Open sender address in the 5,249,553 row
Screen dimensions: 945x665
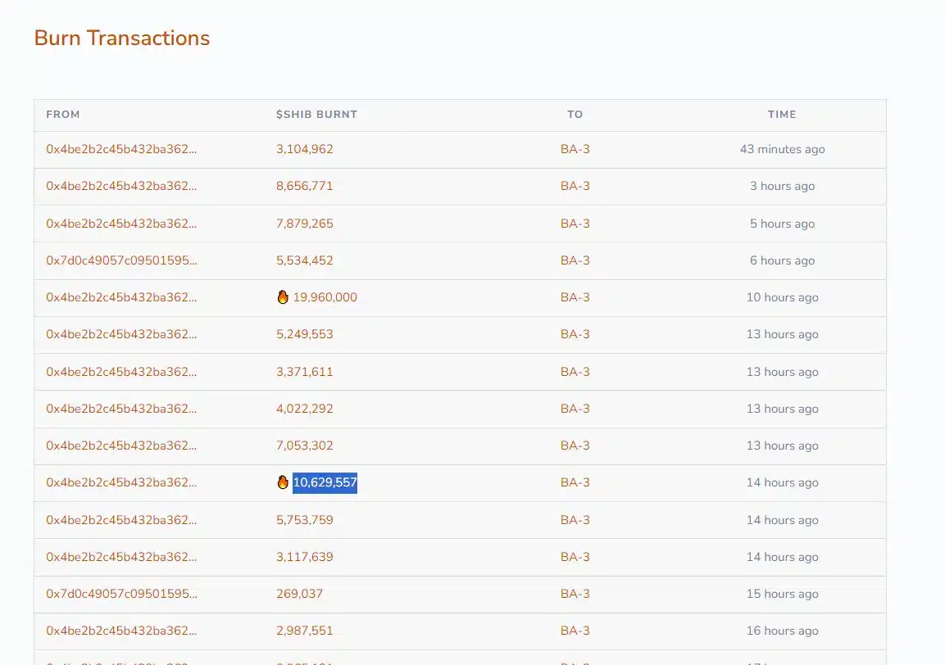pos(121,333)
